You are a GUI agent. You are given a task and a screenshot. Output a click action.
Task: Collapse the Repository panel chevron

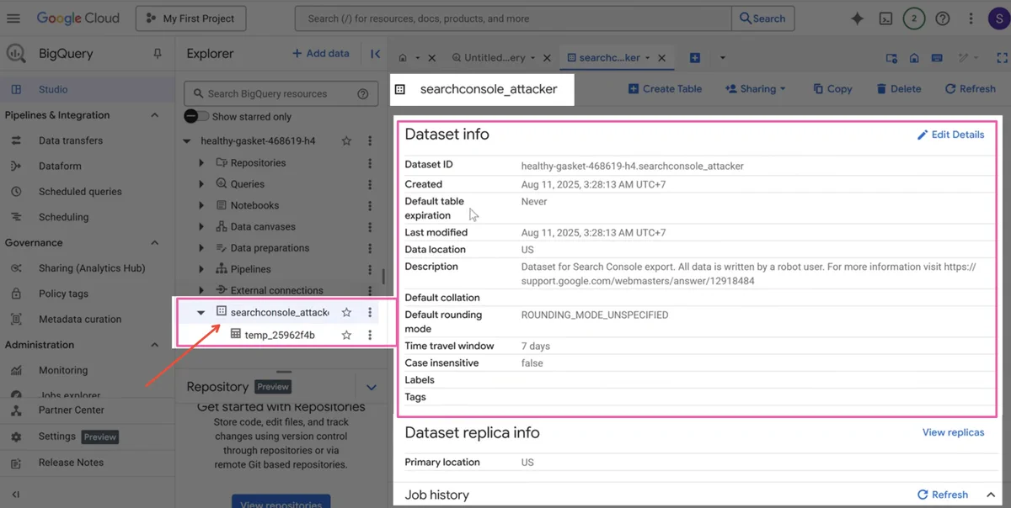(372, 388)
